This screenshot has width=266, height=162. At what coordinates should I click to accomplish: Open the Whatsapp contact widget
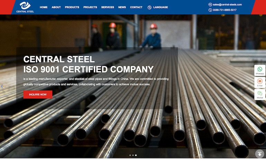tap(260, 70)
